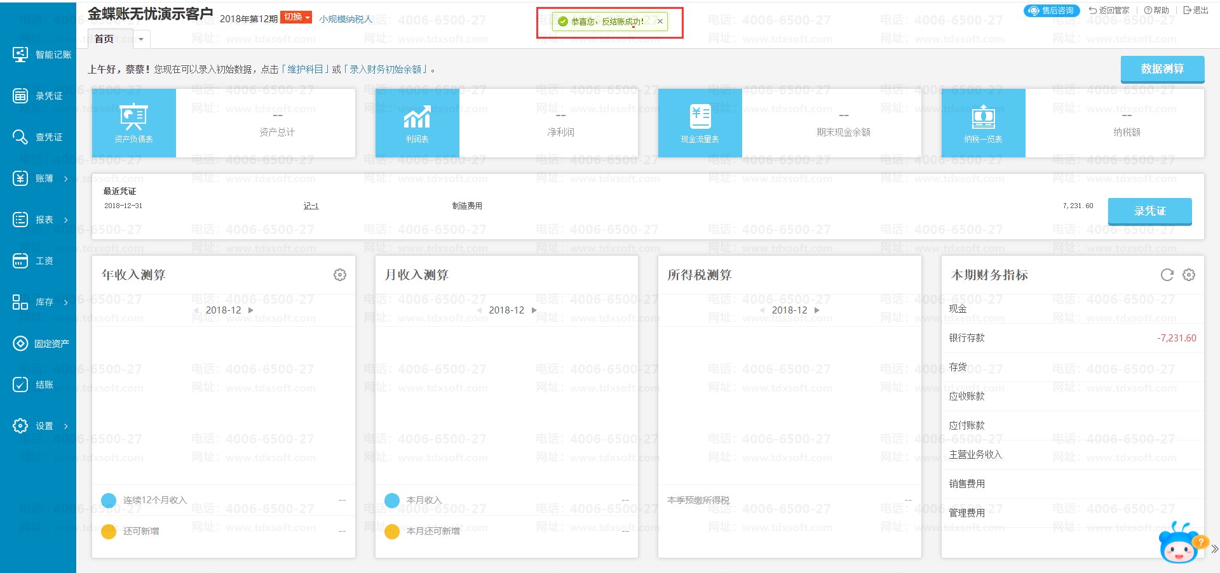Open settings gear for 本期财务指标

click(x=1189, y=275)
